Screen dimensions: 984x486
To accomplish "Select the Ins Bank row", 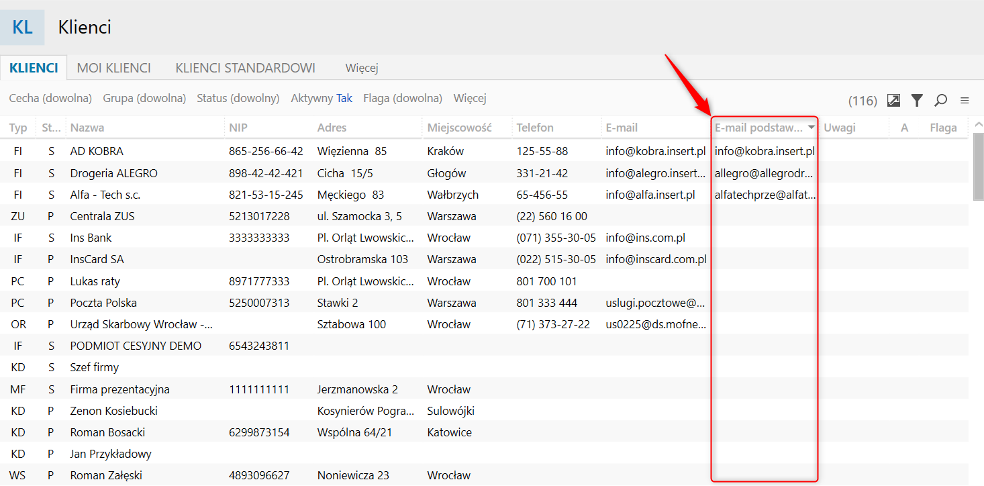I will [484, 238].
